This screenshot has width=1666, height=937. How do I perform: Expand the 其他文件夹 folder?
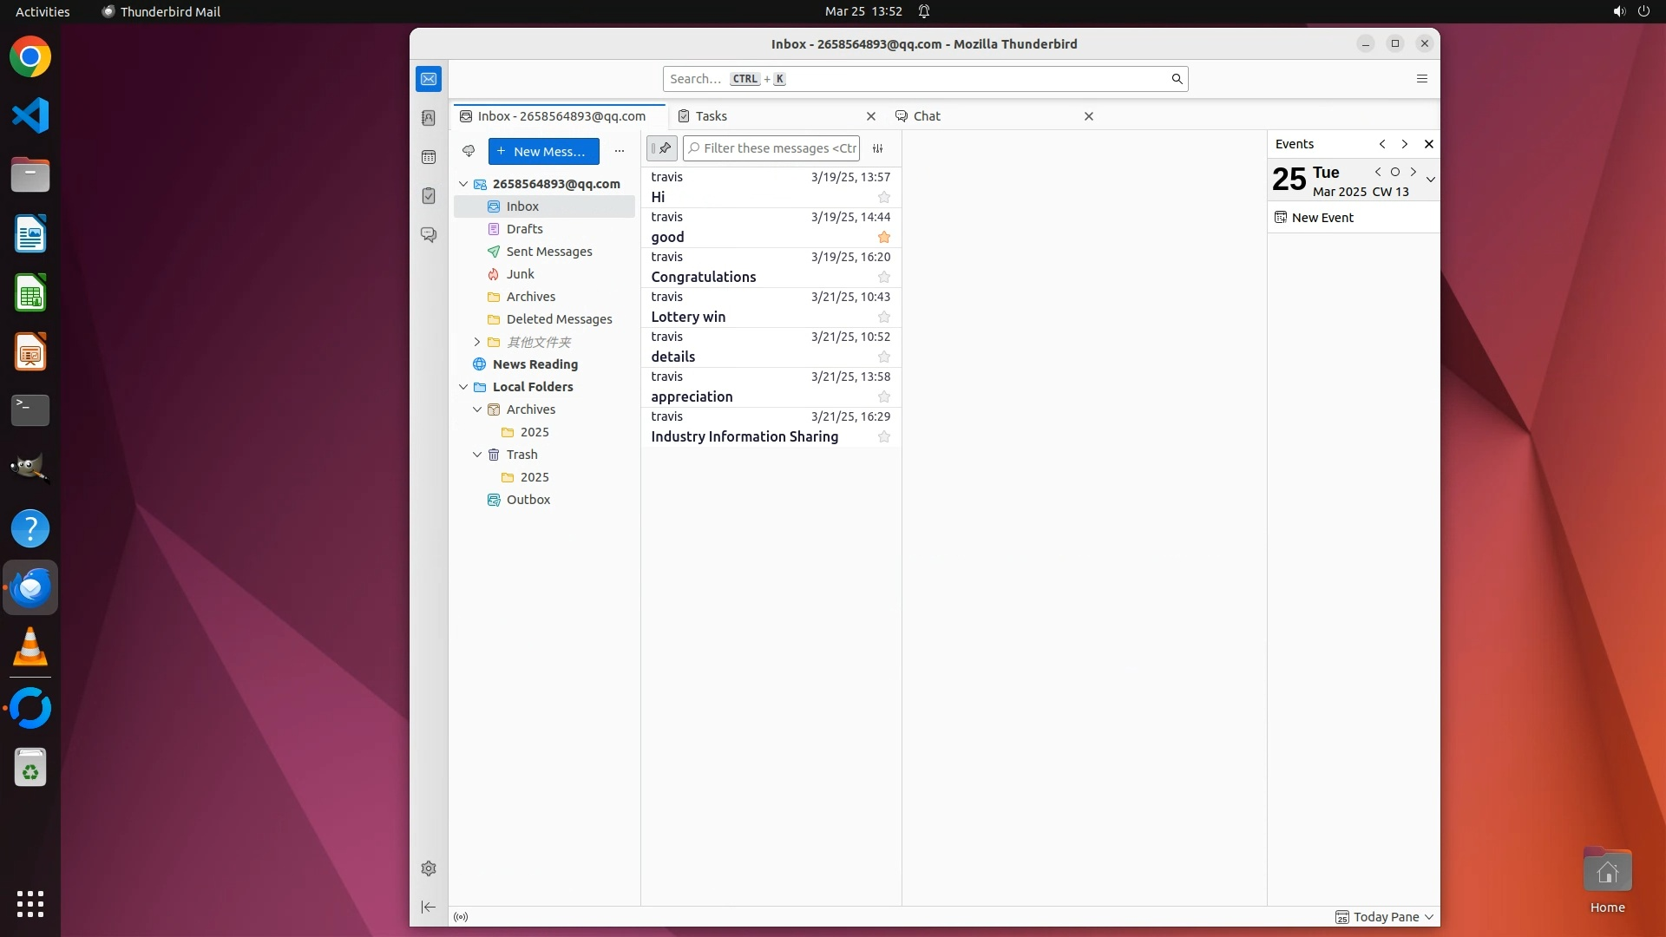tap(476, 342)
